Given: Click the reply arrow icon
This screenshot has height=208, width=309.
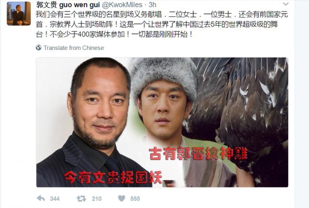Looking at the screenshot, I should 41,199.
